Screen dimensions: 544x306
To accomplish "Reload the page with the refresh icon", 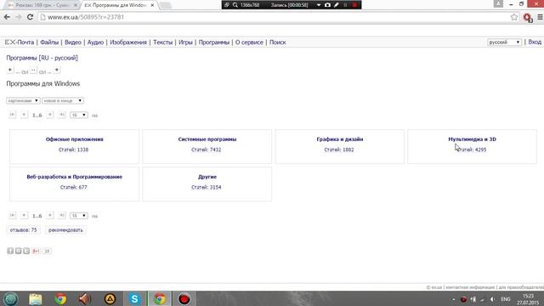I will pos(31,17).
